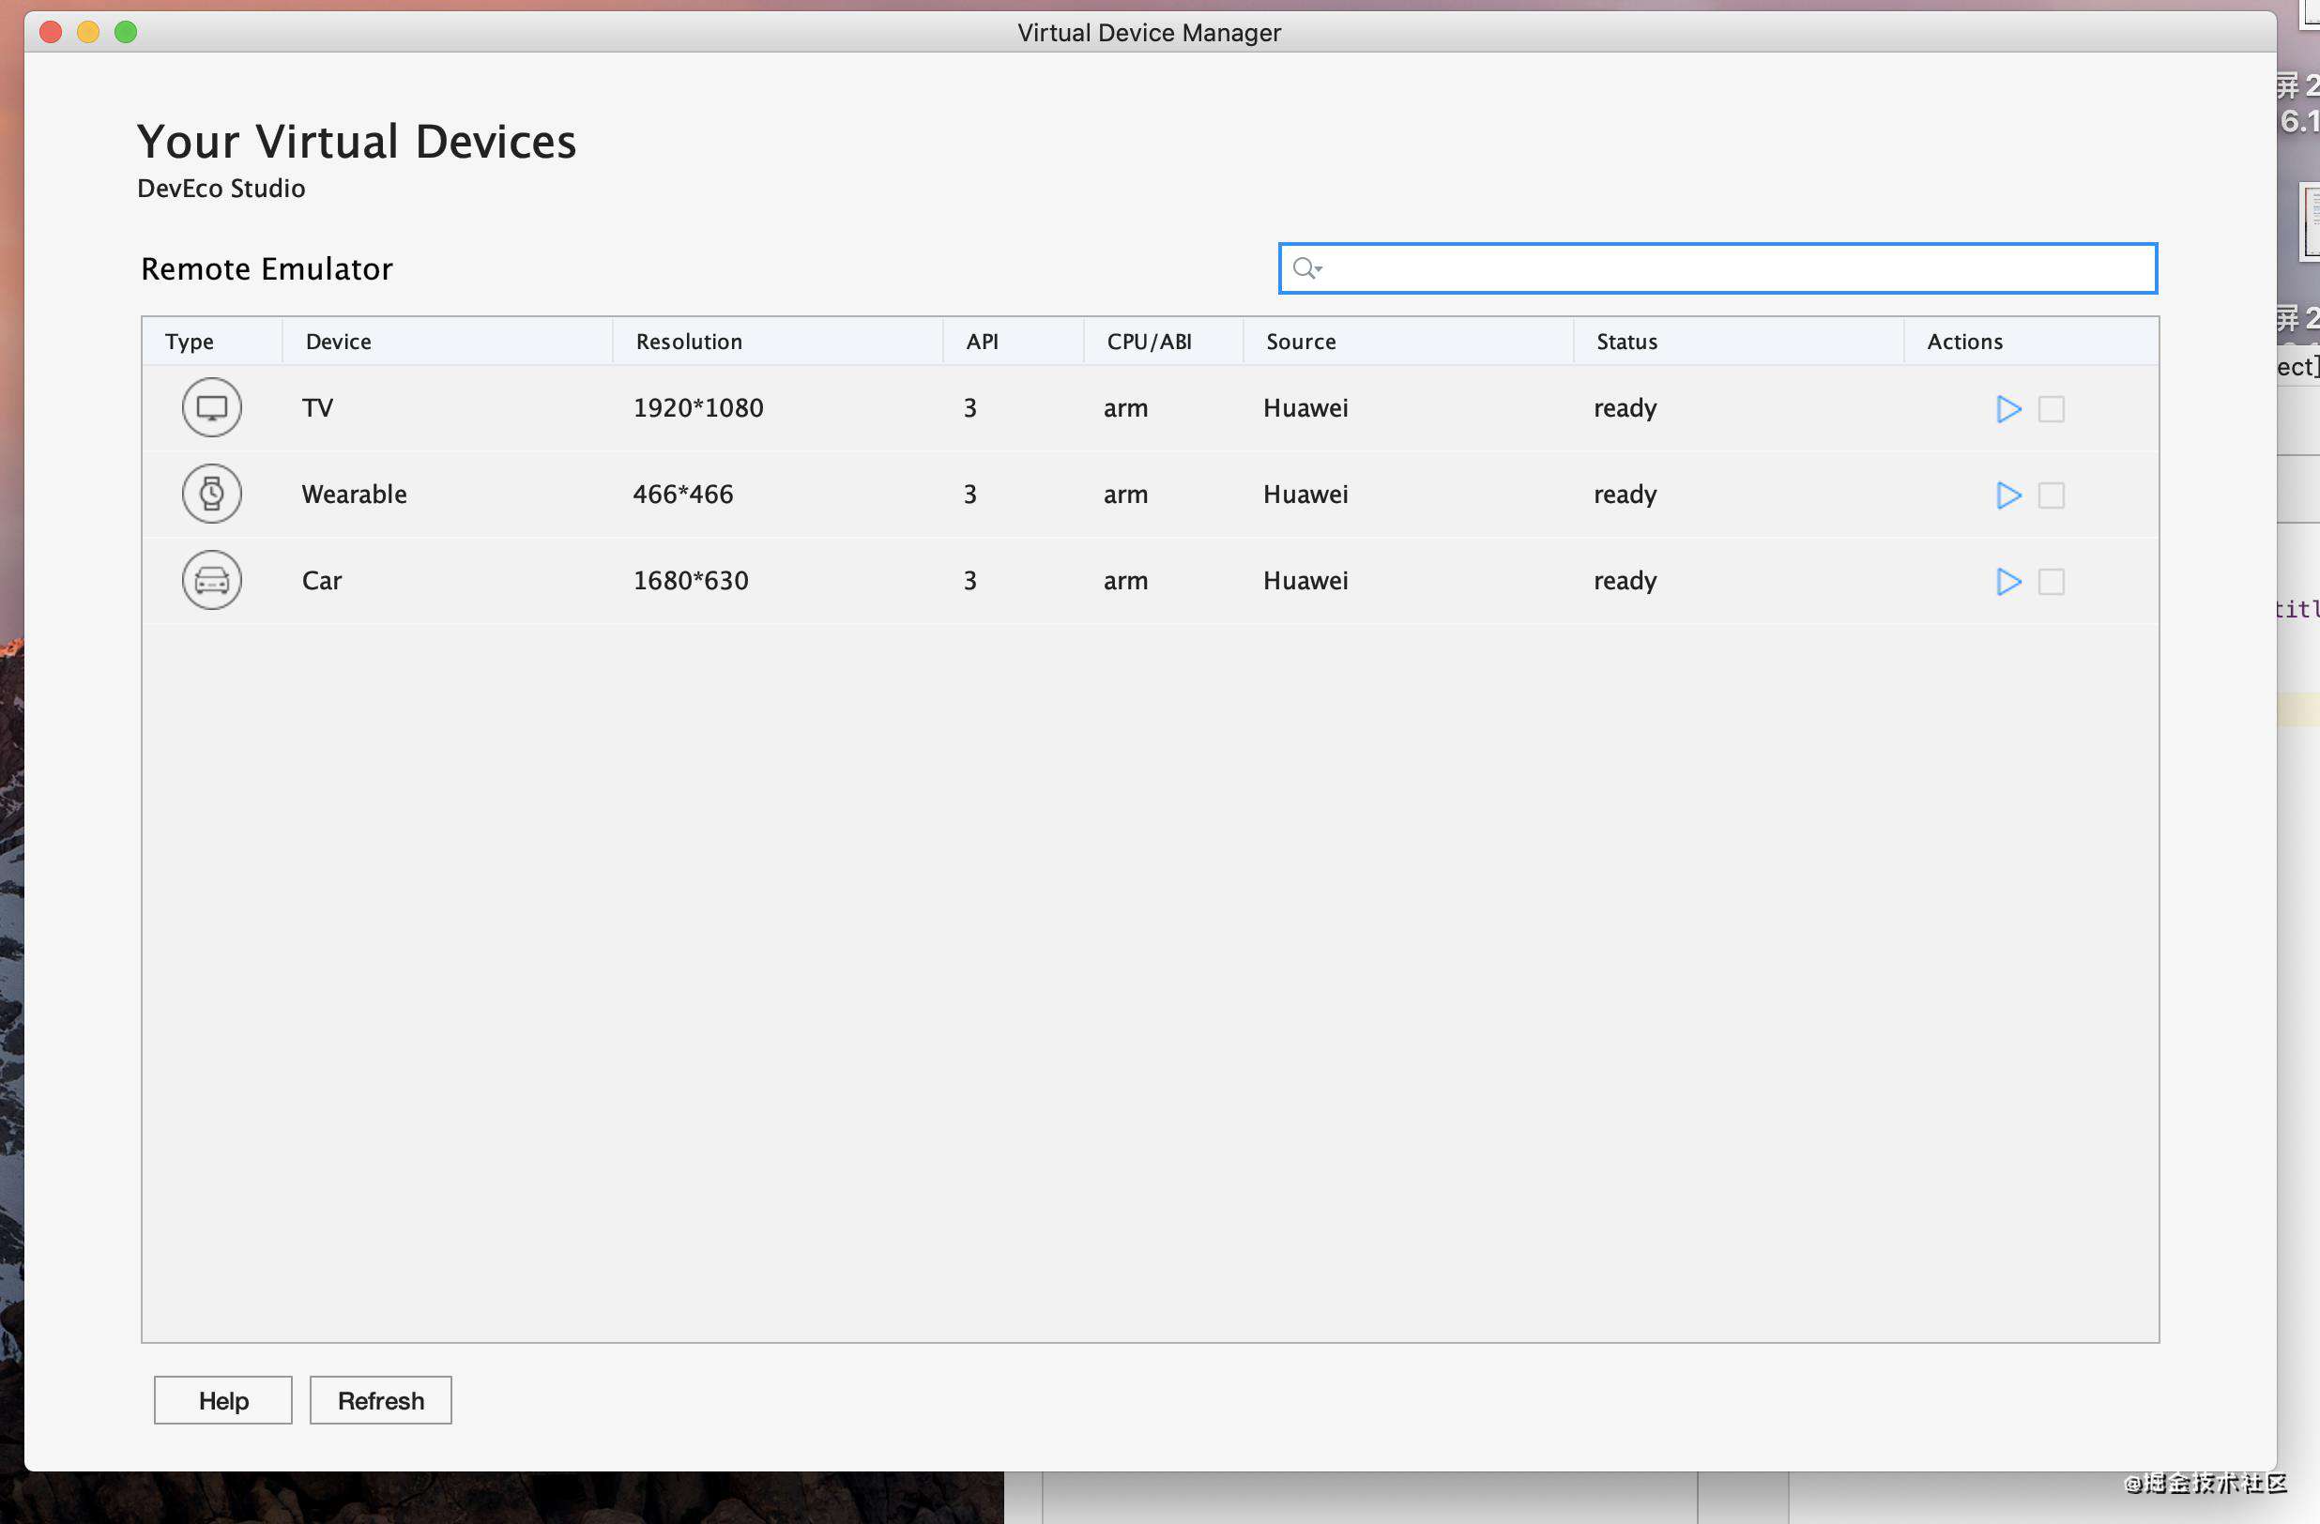Click stop square in Car row
This screenshot has width=2320, height=1524.
click(2051, 582)
